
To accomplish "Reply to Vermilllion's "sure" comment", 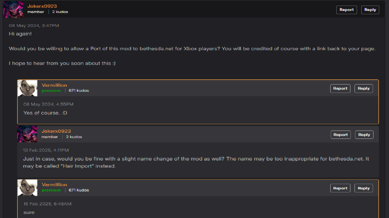I will tap(364, 188).
